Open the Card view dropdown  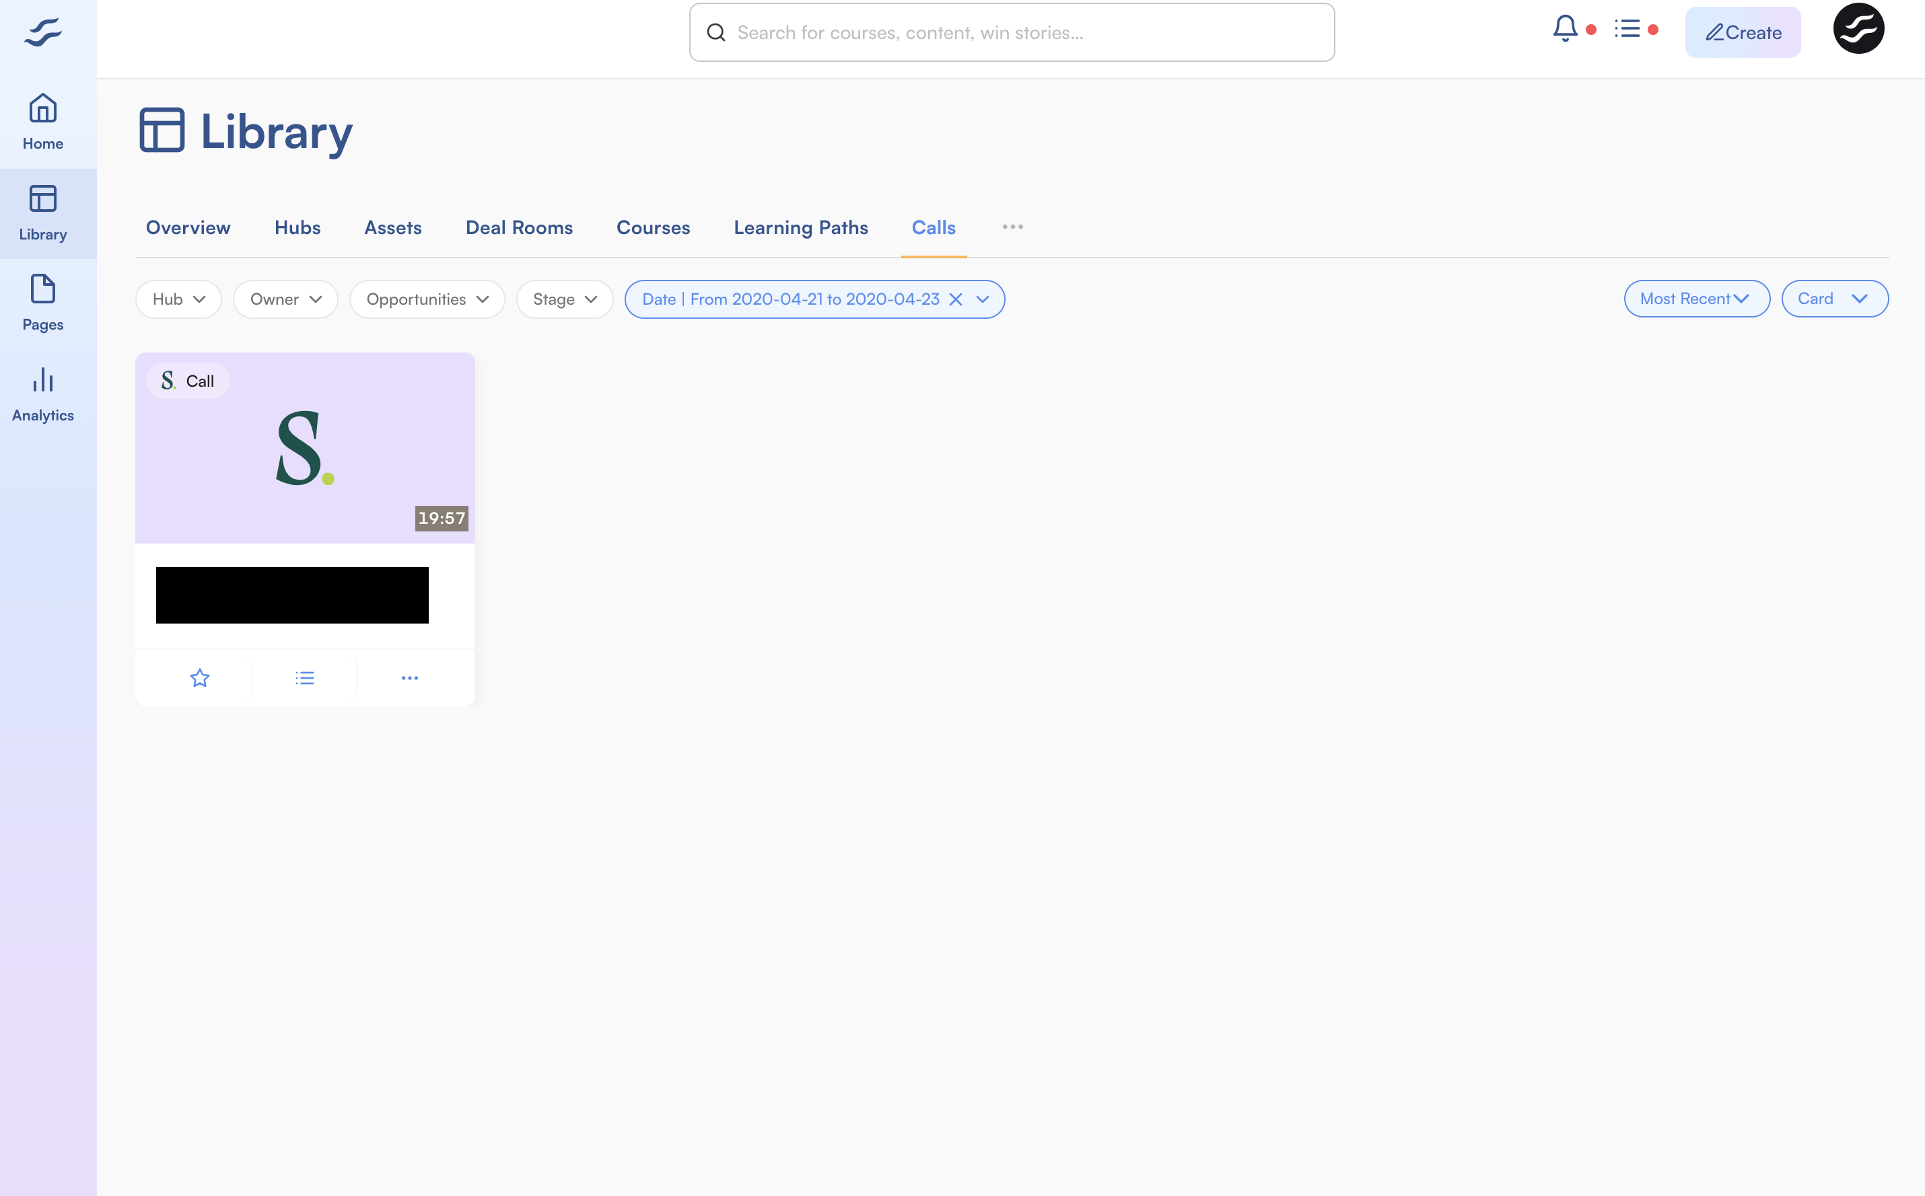pos(1834,298)
